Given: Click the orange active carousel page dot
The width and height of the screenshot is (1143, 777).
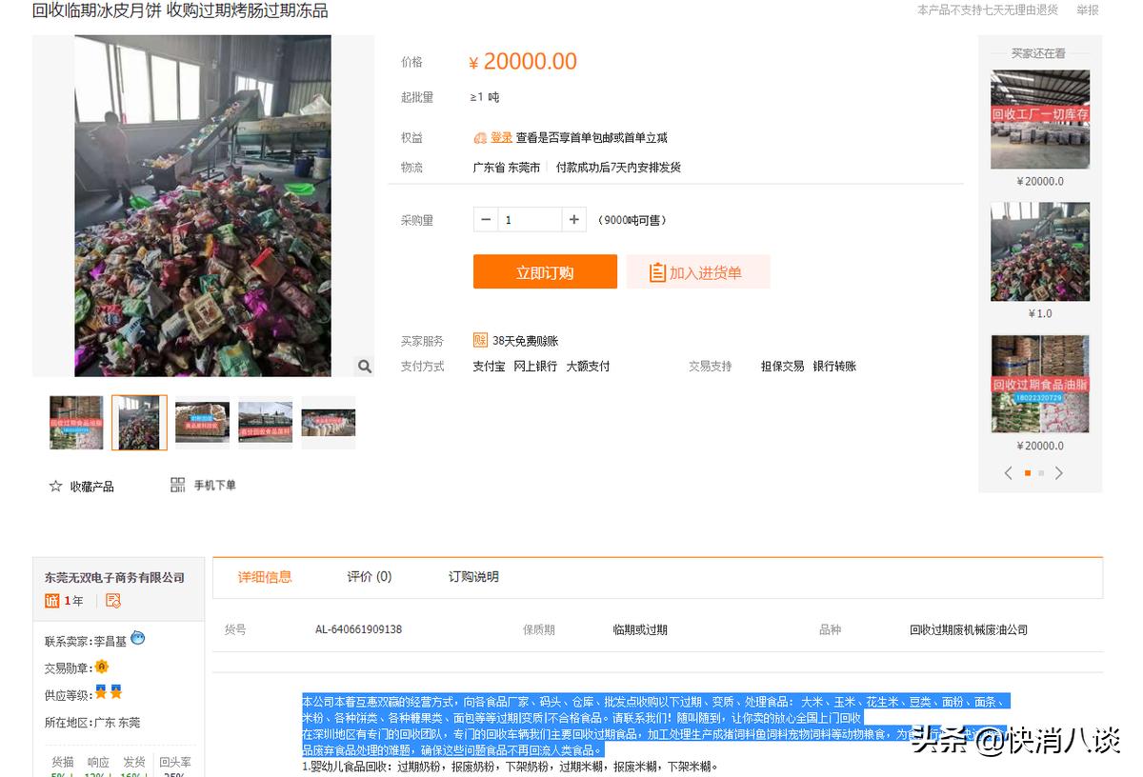Looking at the screenshot, I should click(1028, 473).
